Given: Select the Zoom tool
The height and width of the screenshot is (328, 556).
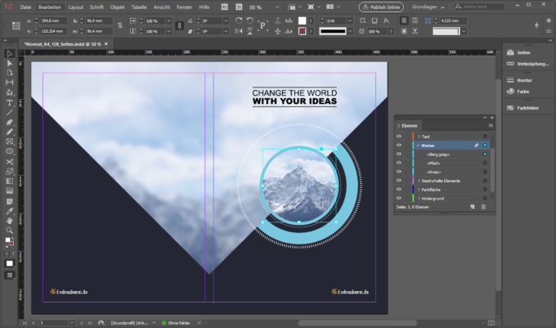Looking at the screenshot, I should tap(10, 231).
